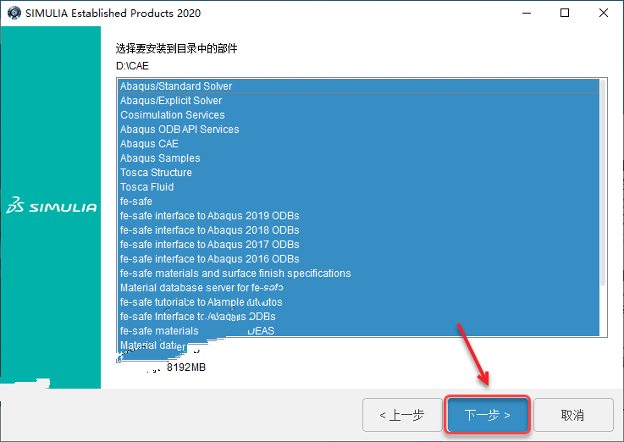Maximize the installer window
This screenshot has height=442, width=624.
coord(564,13)
